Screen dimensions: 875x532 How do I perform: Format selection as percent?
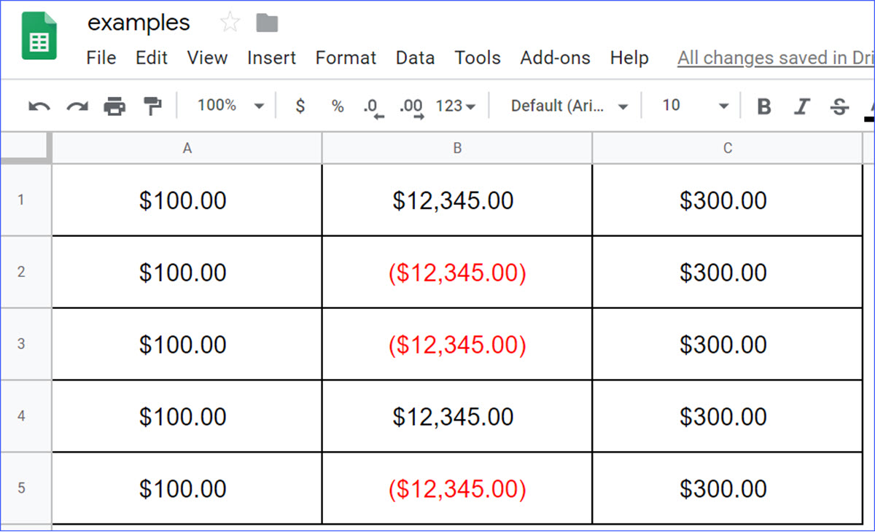coord(337,105)
